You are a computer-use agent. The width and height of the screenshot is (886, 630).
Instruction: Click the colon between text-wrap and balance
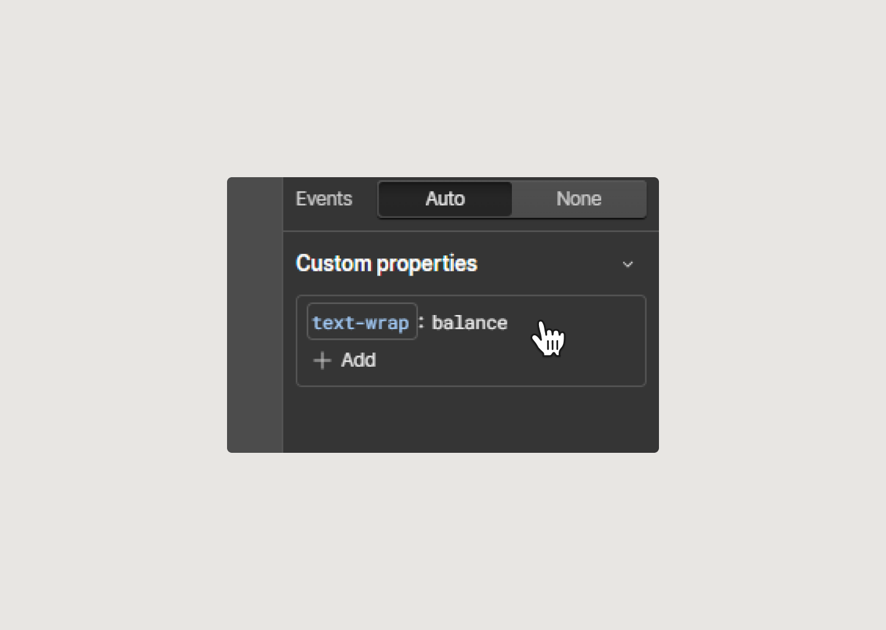[x=421, y=322]
